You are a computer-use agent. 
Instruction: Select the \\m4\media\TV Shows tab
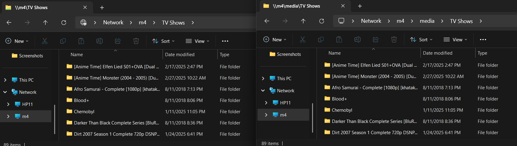[296, 6]
